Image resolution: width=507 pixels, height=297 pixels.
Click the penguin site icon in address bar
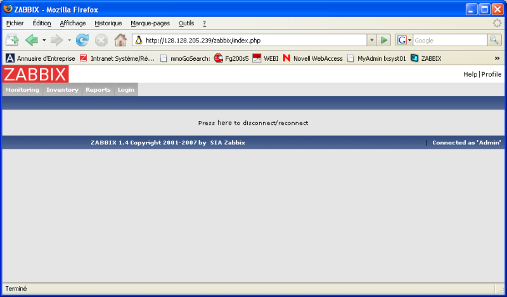(139, 40)
